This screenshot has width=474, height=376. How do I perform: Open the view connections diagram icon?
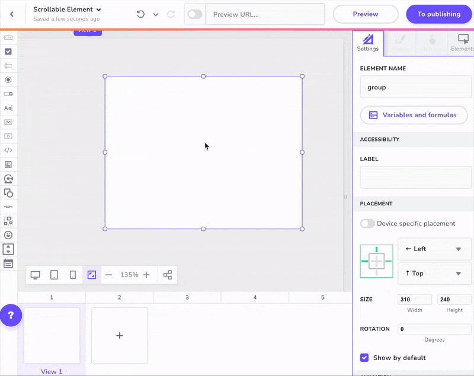pyautogui.click(x=168, y=275)
